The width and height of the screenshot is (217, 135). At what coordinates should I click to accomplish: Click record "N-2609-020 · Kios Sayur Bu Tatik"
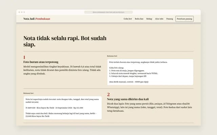[x=54, y=108]
